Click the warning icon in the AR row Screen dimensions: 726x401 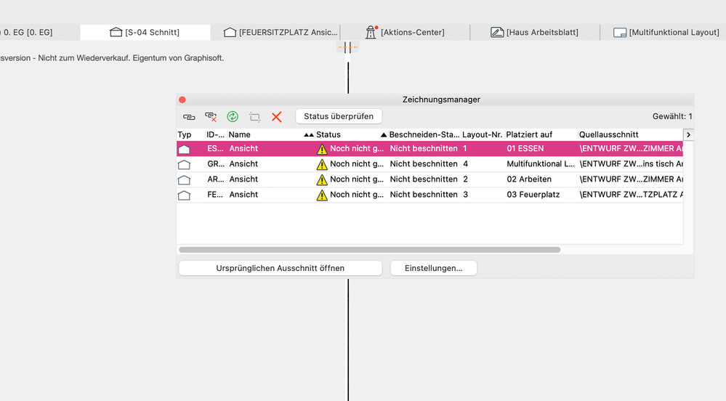[x=322, y=179]
